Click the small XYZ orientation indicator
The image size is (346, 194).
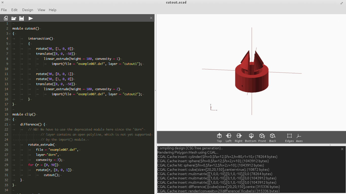(x=213, y=107)
